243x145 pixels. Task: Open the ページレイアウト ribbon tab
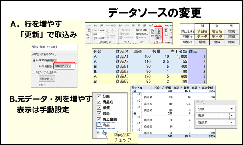(x=111, y=25)
